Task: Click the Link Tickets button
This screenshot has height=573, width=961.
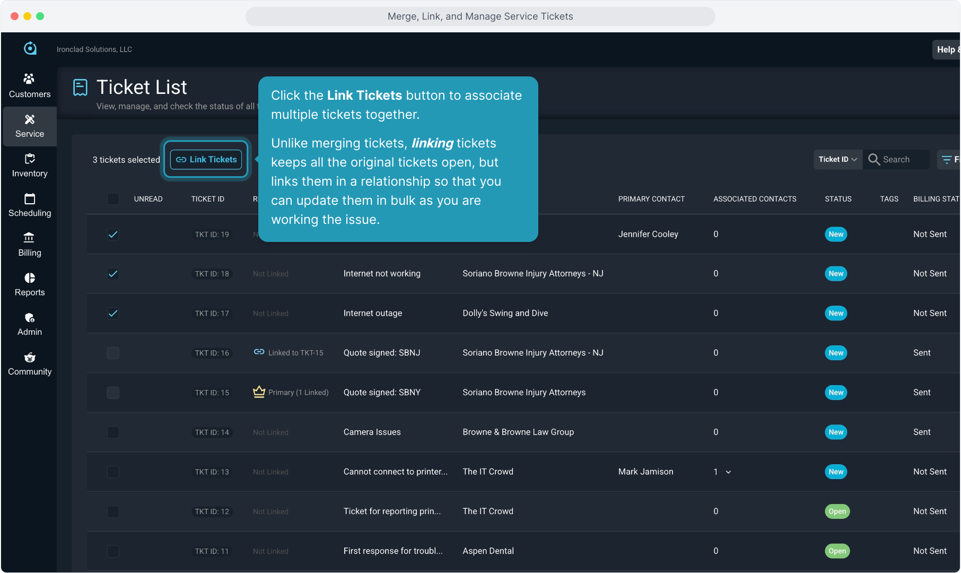Action: click(x=206, y=160)
